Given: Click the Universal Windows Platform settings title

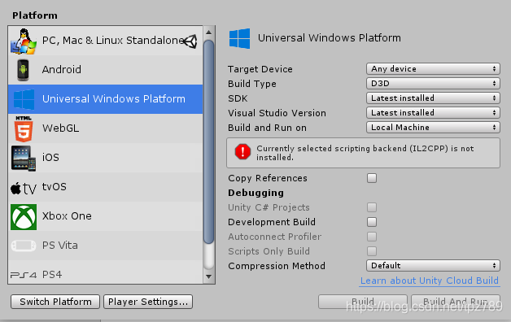Looking at the screenshot, I should pos(330,38).
